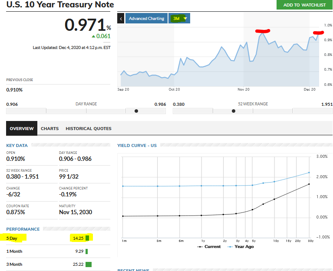The width and height of the screenshot is (333, 271).
Task: Click the 52 Week Range position marker
Action: [x=234, y=111]
